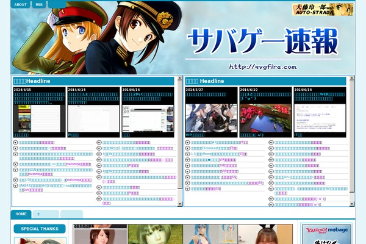
Task: Click arrow icon beside the 1.5 Phone row
Action: (x=187, y=154)
